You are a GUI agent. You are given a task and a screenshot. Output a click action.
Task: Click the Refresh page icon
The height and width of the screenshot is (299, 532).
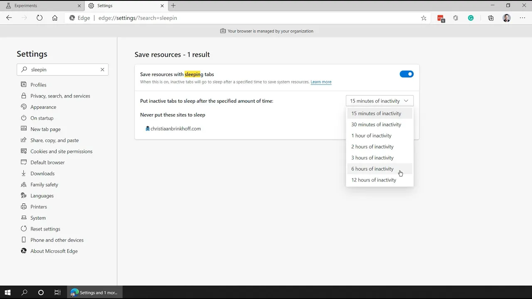[39, 18]
